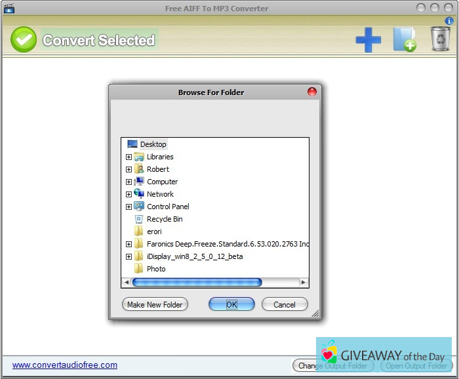Expand the Network node

tap(129, 194)
